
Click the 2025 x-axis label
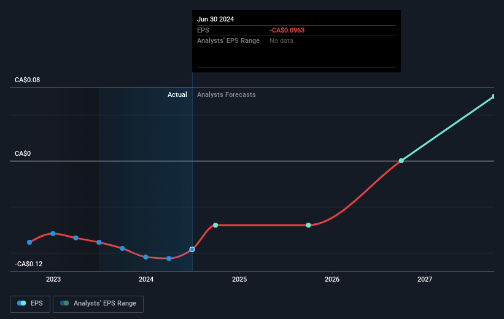pyautogui.click(x=239, y=280)
